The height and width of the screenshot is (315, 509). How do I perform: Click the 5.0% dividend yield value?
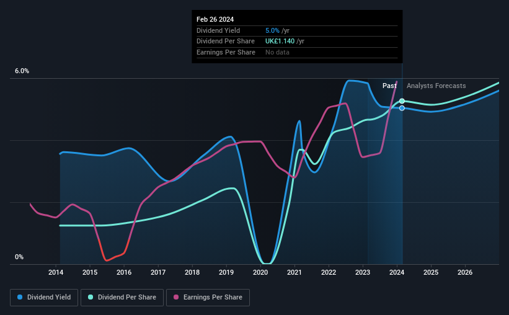coord(272,30)
